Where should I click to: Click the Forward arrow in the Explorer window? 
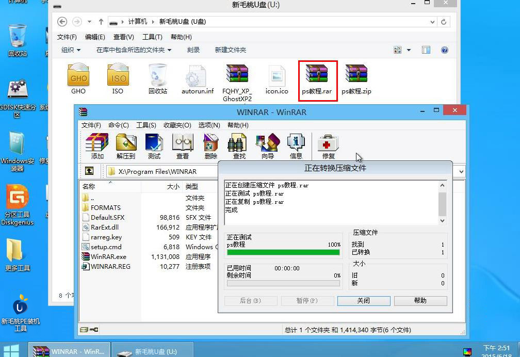[x=77, y=22]
